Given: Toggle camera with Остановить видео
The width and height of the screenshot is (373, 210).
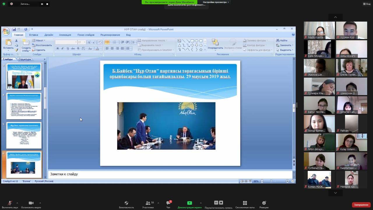Looking at the screenshot, I should (31, 203).
